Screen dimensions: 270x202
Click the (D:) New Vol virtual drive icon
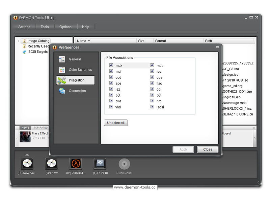(x=27, y=163)
